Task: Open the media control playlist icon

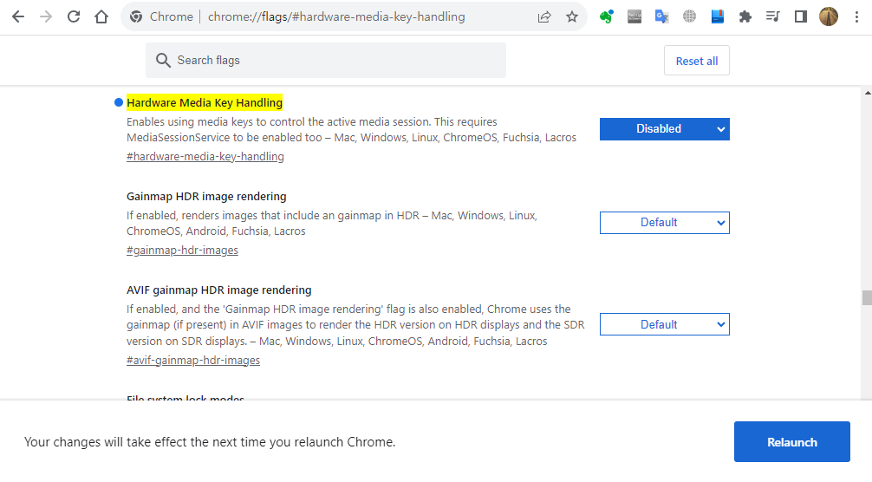Action: 773,16
